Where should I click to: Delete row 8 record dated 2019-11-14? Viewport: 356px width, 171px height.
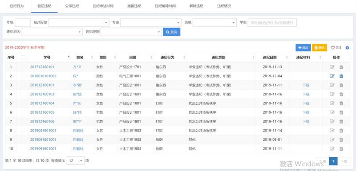(341, 131)
